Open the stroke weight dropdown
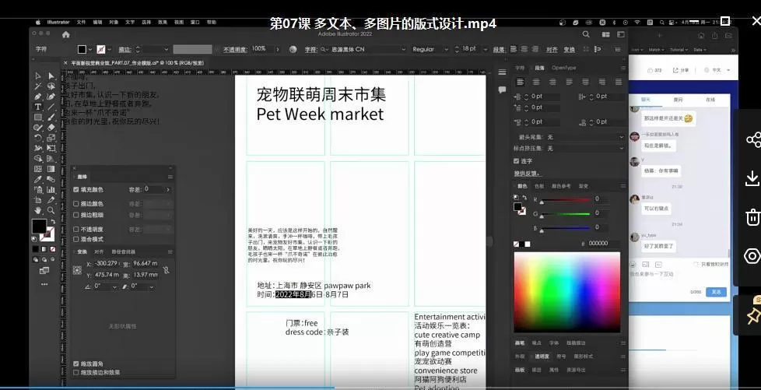 click(166, 50)
